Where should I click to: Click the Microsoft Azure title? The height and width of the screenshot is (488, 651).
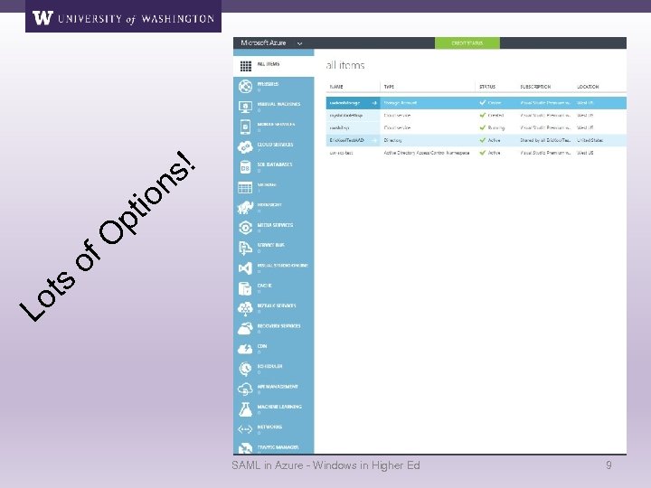pyautogui.click(x=263, y=42)
